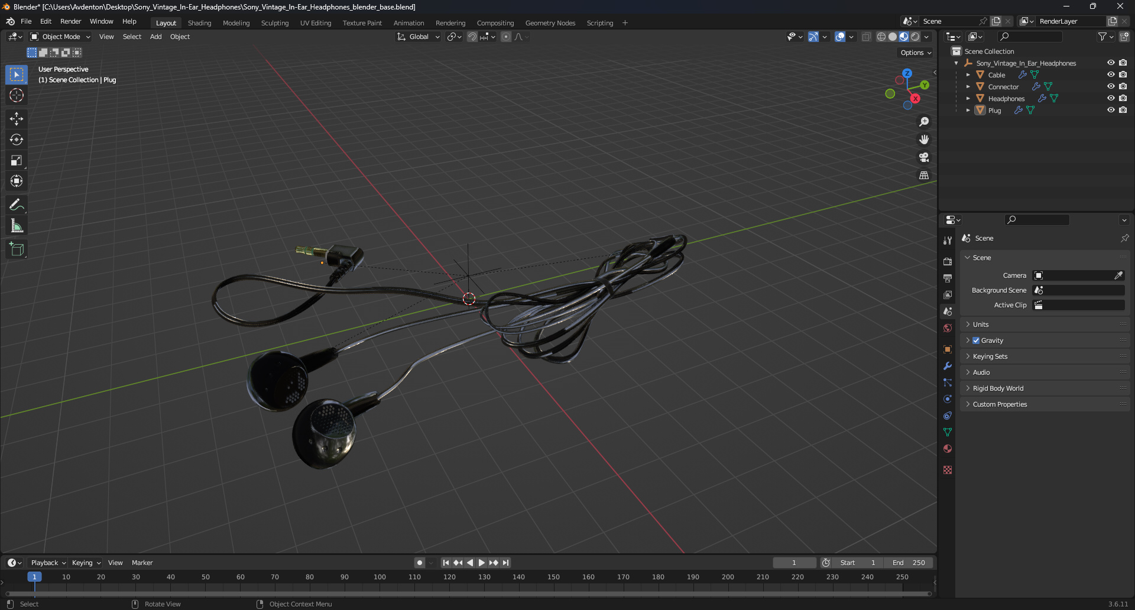Open the World properties tab

point(948,328)
